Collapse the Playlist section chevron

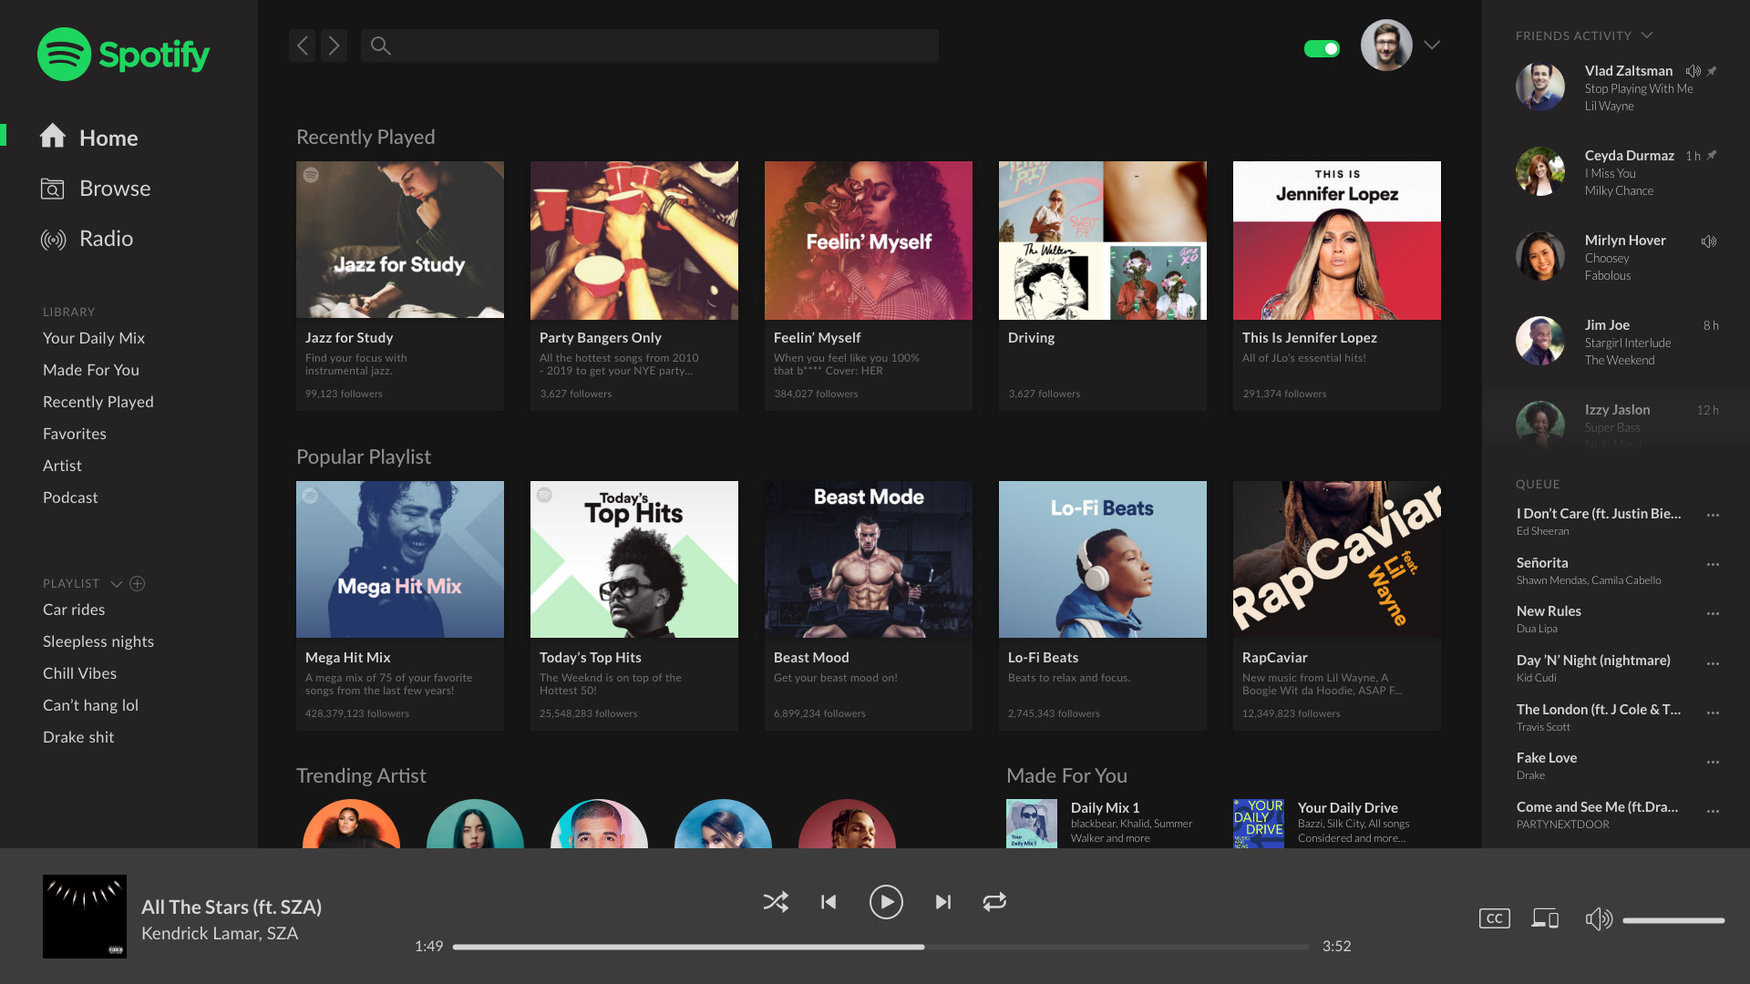pos(116,584)
